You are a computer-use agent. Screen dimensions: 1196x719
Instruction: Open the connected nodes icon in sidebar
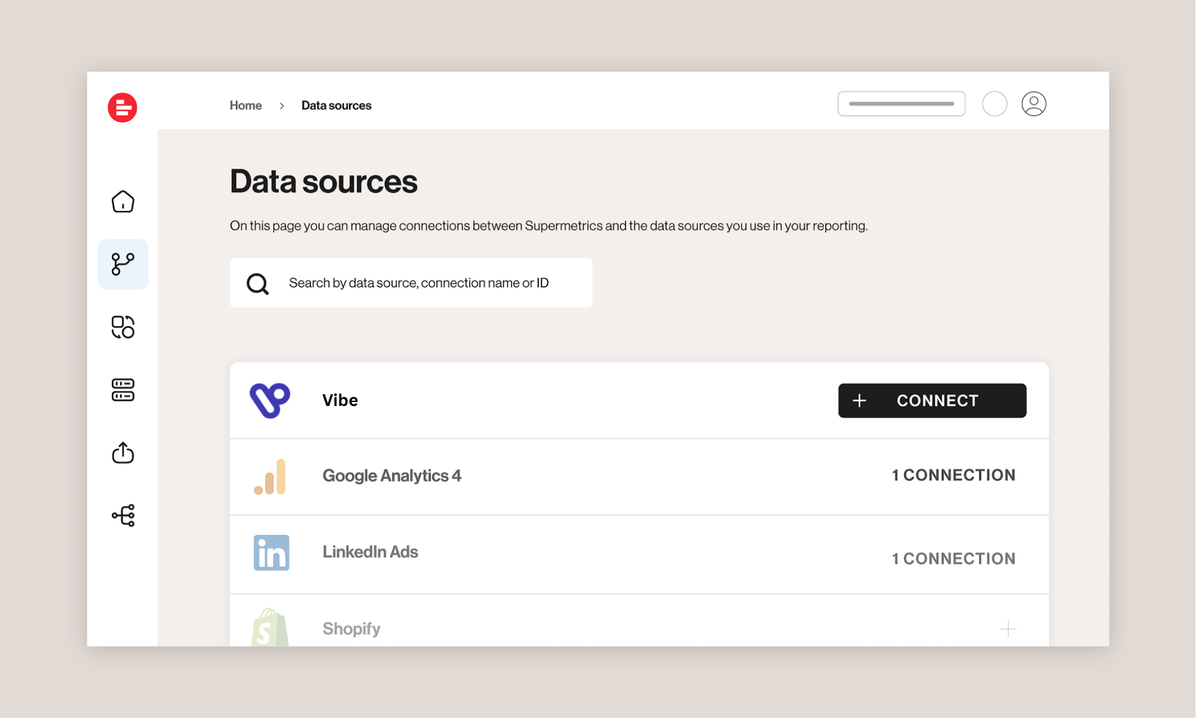[123, 515]
